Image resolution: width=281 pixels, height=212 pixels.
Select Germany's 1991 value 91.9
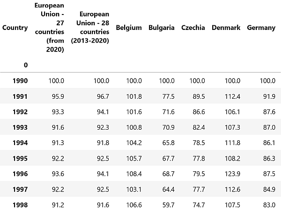pos(269,96)
